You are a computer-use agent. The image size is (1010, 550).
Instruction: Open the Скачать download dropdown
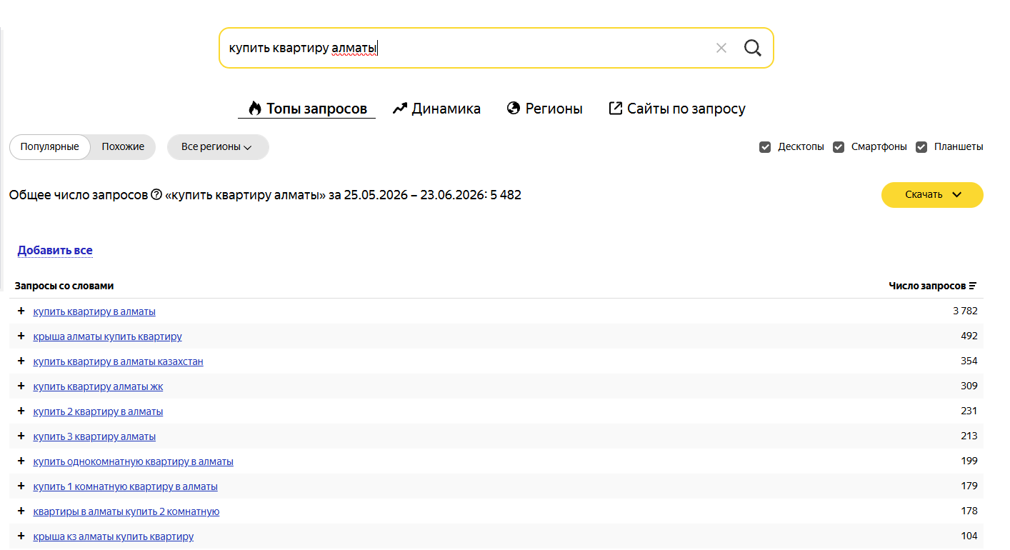click(x=932, y=195)
